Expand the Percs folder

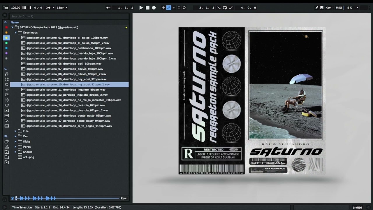click(16, 147)
